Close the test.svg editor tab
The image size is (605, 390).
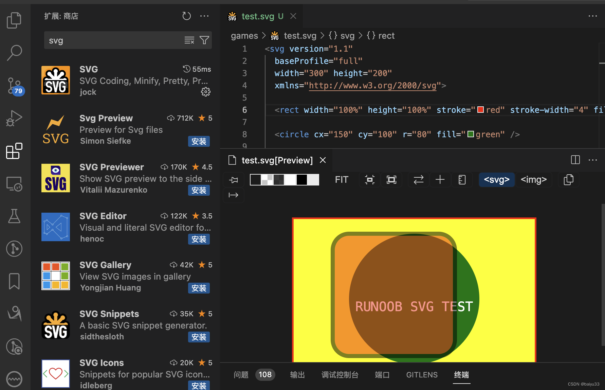[x=293, y=16]
